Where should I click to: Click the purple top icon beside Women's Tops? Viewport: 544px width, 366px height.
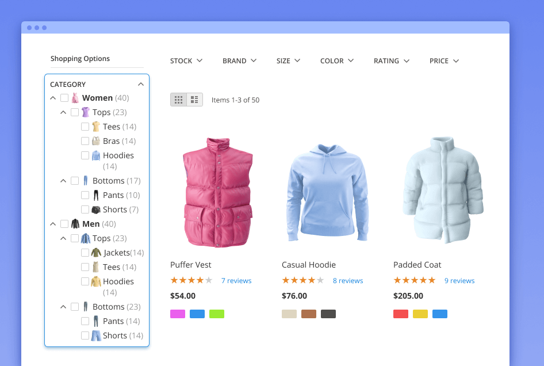[85, 112]
